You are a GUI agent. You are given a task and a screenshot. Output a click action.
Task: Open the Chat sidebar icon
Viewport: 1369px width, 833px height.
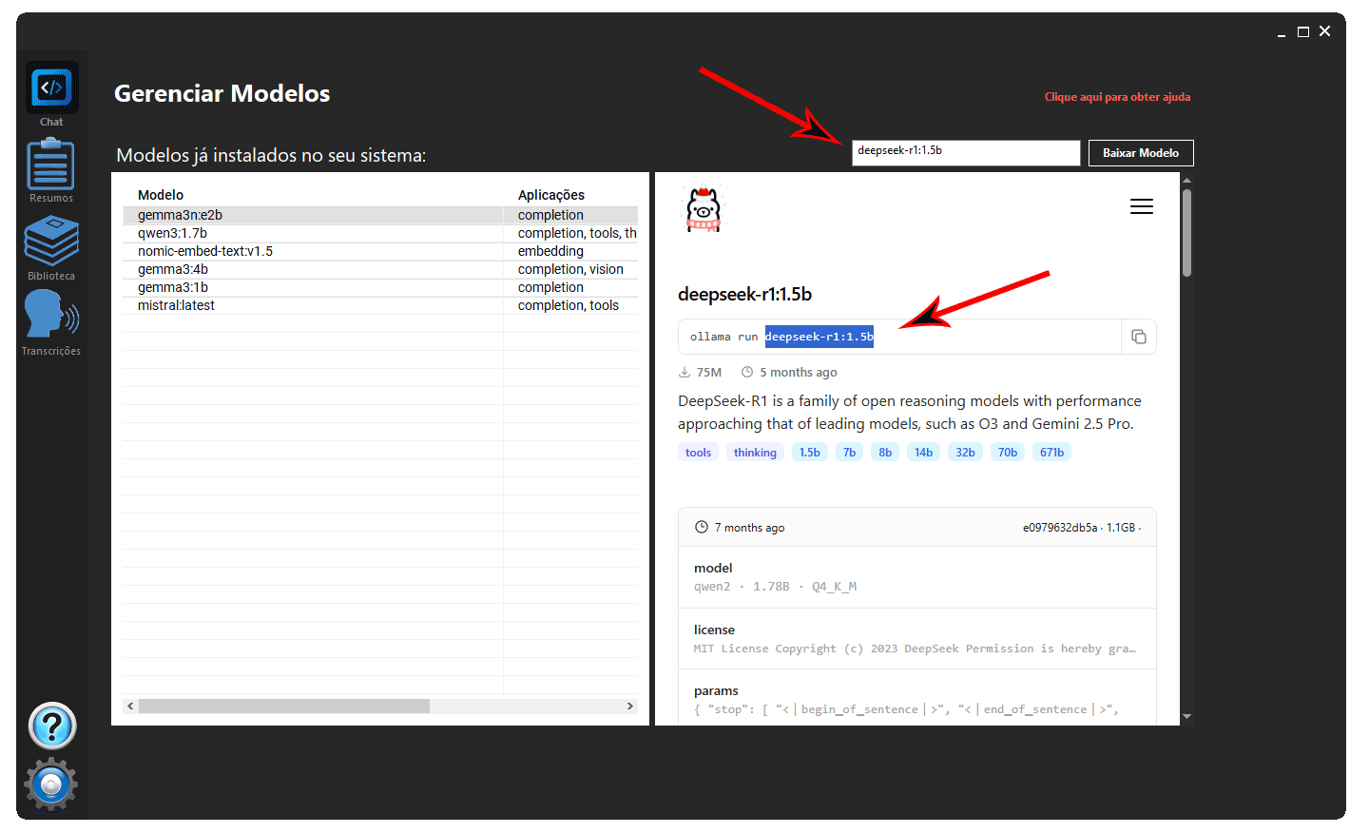[x=51, y=88]
